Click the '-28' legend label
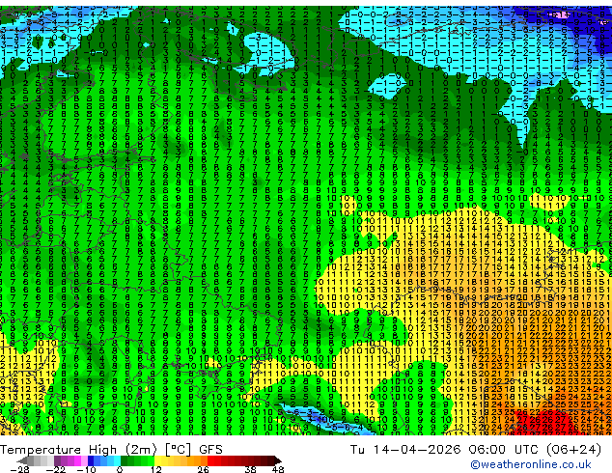 click(19, 469)
